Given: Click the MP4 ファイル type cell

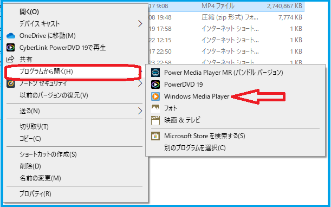Looking at the screenshot, I should click(x=218, y=6).
